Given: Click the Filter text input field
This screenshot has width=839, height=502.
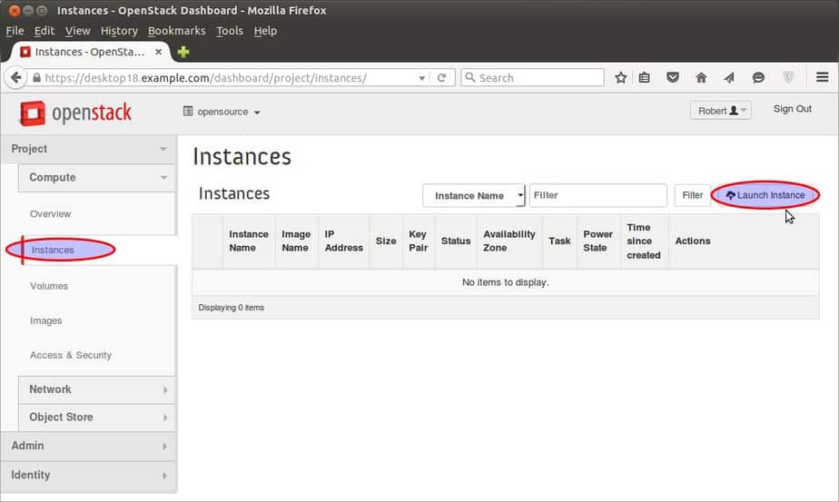Looking at the screenshot, I should (x=598, y=195).
